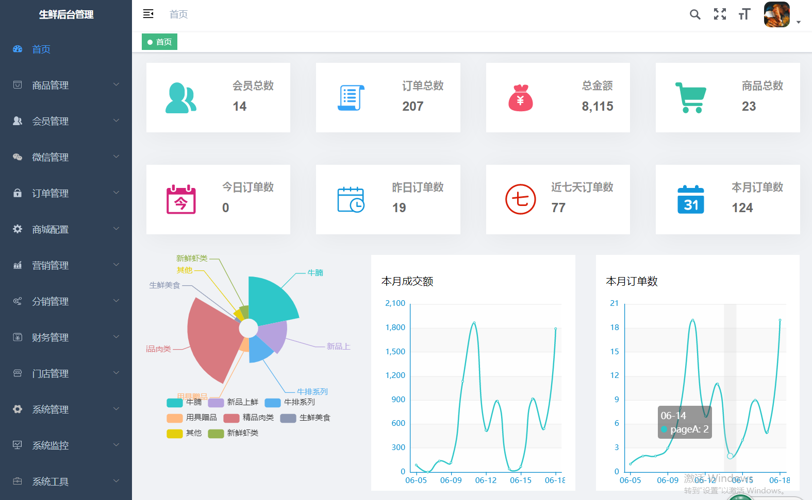Image resolution: width=812 pixels, height=500 pixels.
Task: Expand the 订单管理 submenu arrow
Action: click(116, 193)
